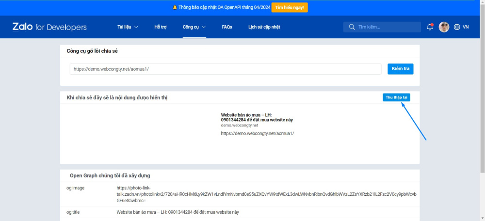Expand the Tài liệu dropdown menu
485x221 pixels.
click(x=128, y=27)
